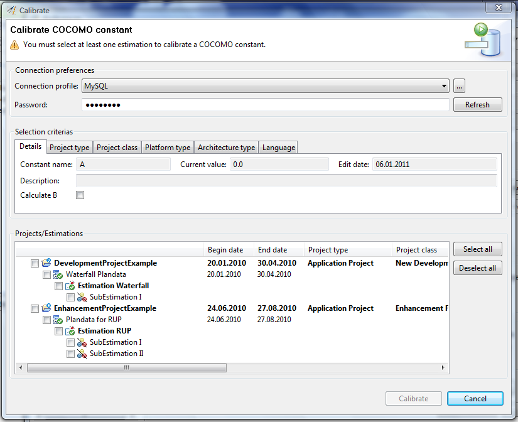This screenshot has height=422, width=518.
Task: Click the Edit date field
Action: point(434,165)
